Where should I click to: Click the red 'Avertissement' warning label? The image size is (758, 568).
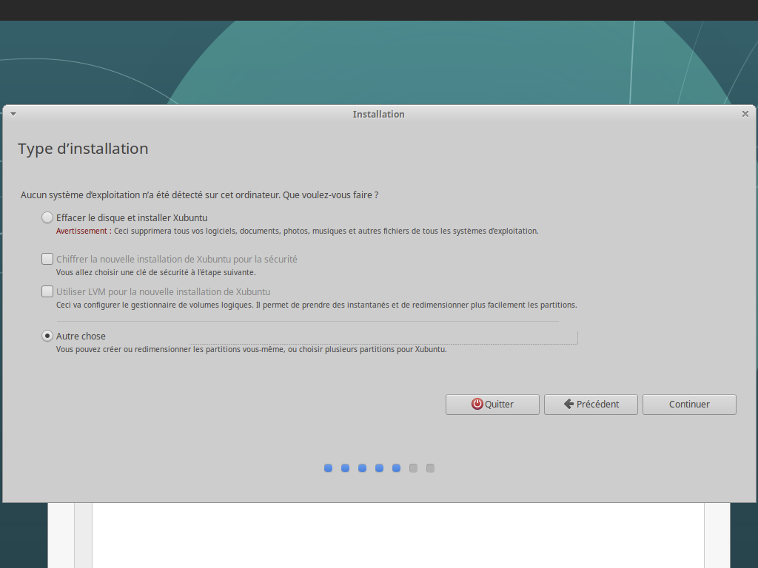[81, 231]
